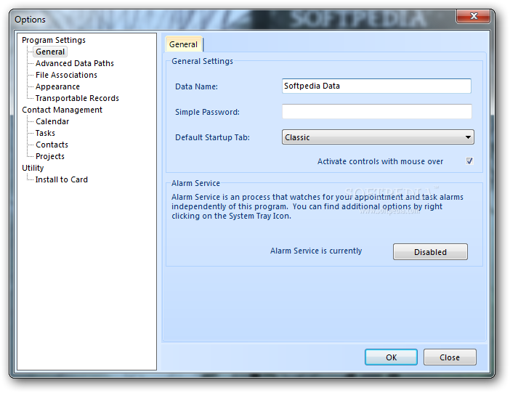
Task: Open Calendar settings
Action: (x=52, y=121)
